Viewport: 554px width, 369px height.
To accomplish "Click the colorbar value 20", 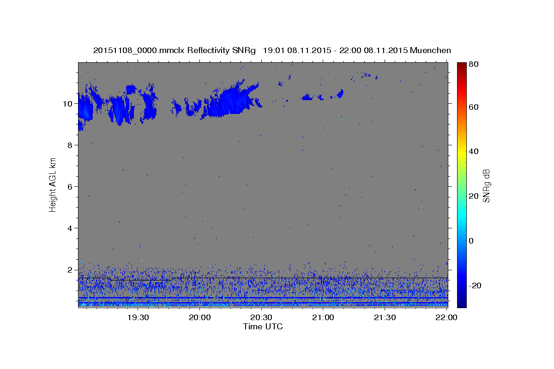I will (473, 196).
